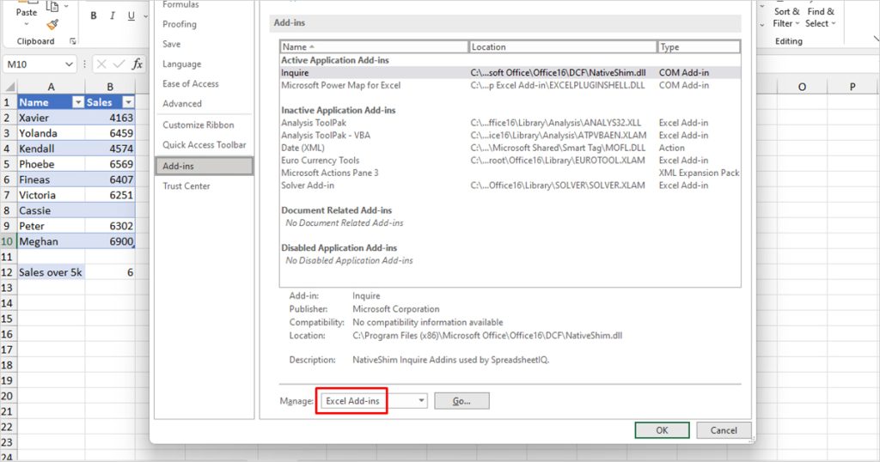Click the Copy icon in Clipboard group

[x=52, y=6]
